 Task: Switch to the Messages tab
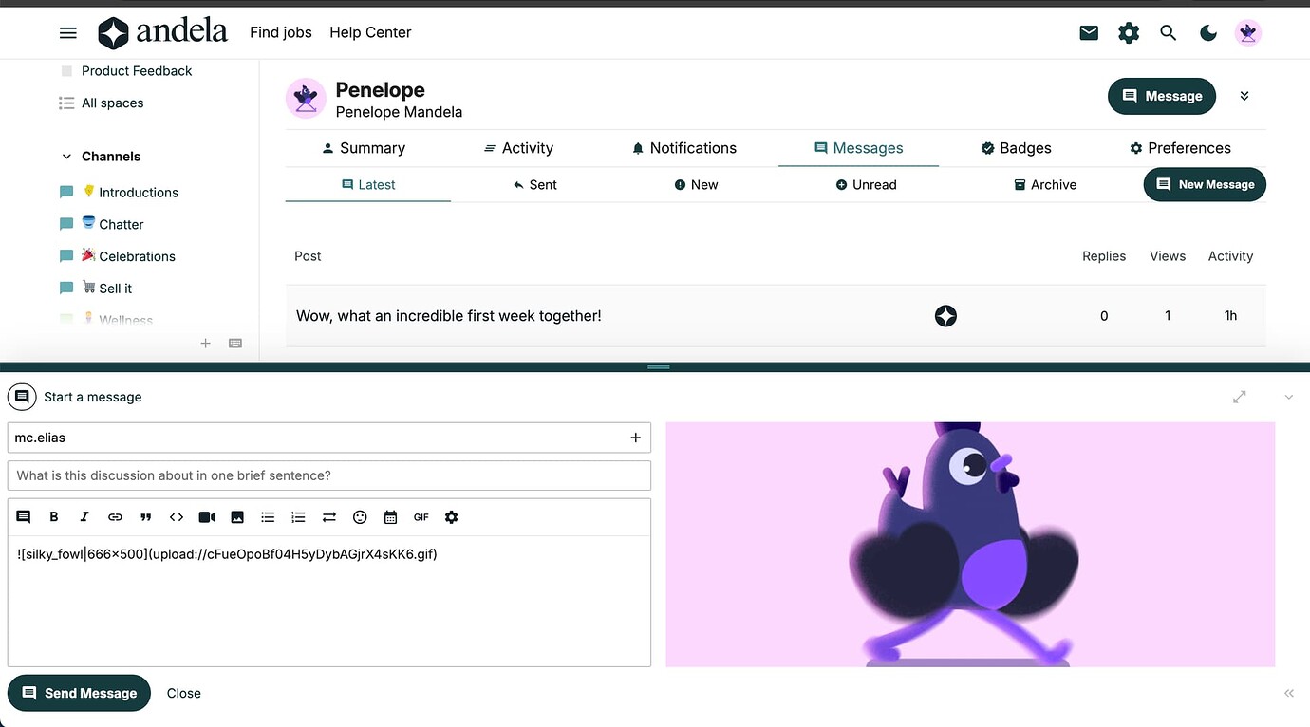pos(858,148)
